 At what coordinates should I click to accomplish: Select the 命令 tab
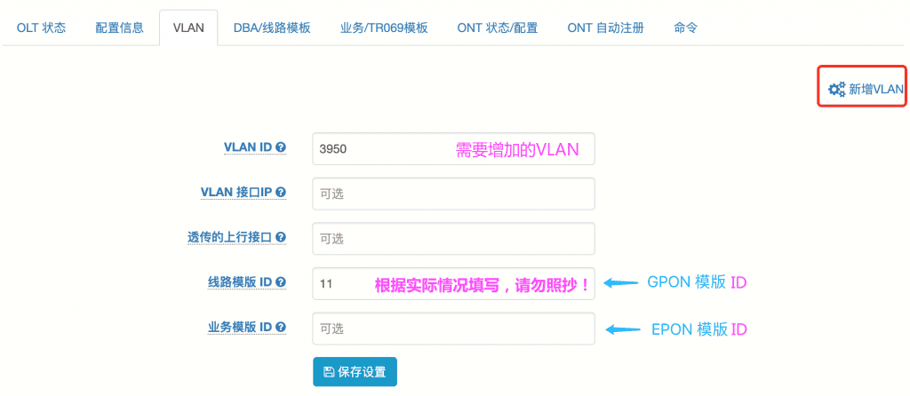(685, 28)
